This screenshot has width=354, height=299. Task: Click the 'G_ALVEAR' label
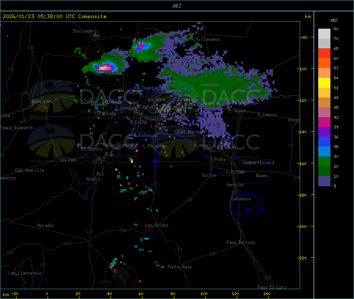pos(235,172)
